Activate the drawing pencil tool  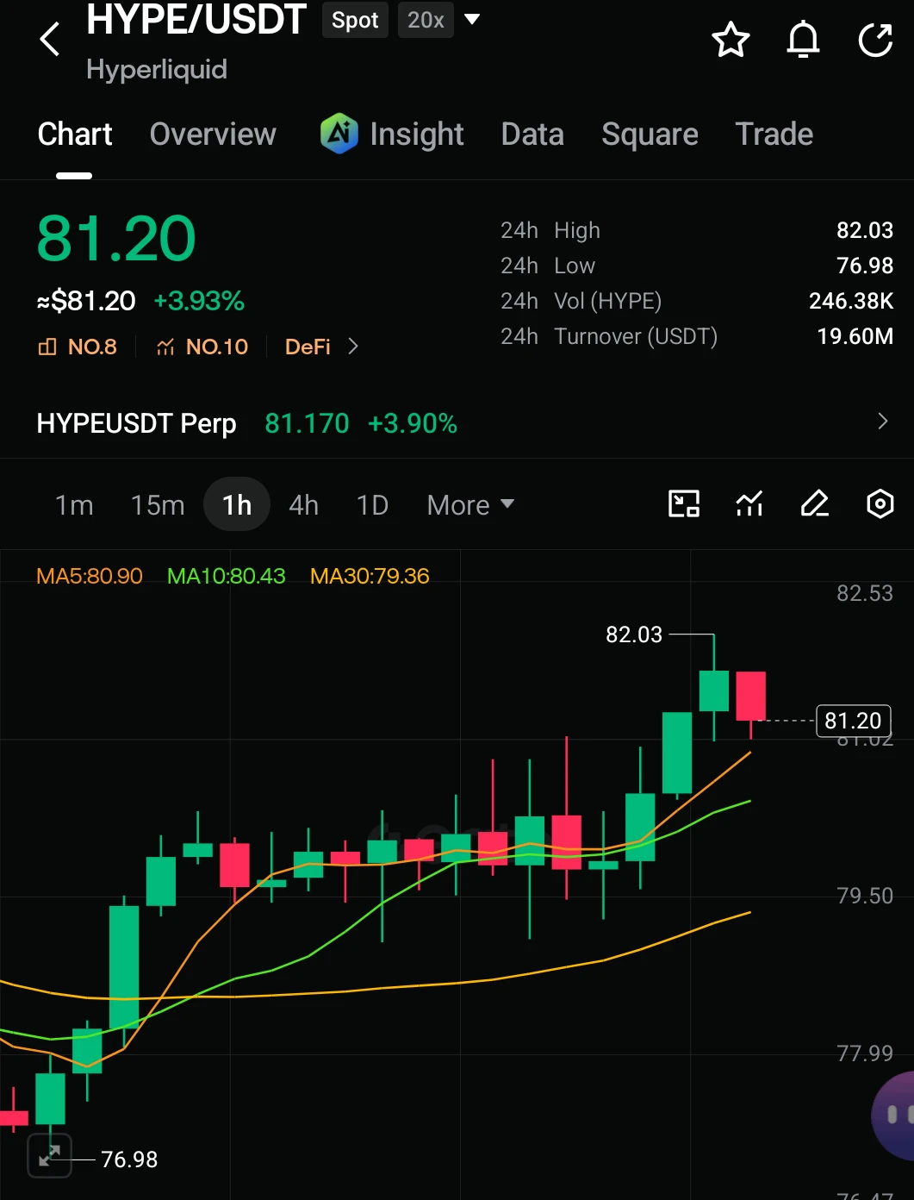pos(815,503)
